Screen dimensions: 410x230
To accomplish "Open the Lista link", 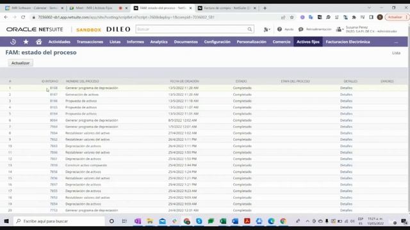I will [396, 52].
